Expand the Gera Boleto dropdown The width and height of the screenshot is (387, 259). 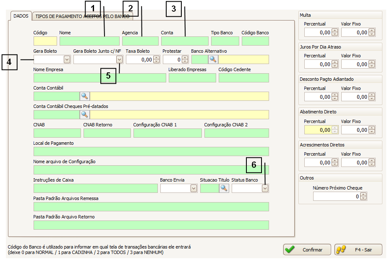[x=67, y=59]
